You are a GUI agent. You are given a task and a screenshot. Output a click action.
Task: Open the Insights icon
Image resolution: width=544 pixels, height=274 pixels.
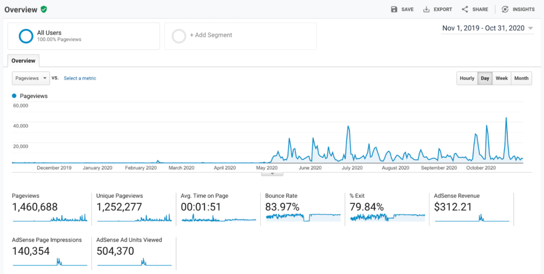point(505,10)
